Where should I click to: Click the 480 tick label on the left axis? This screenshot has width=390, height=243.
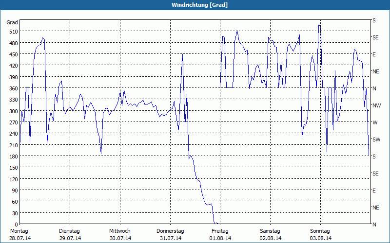pos(14,43)
